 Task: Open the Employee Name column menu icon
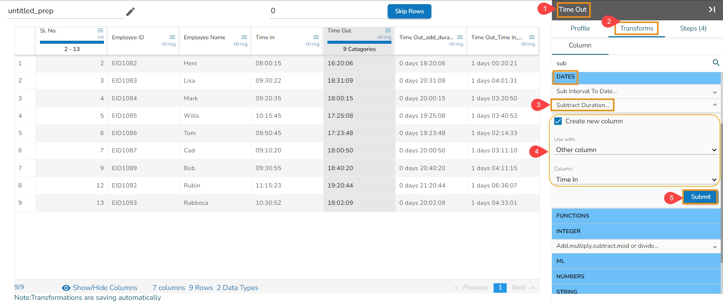(x=244, y=37)
